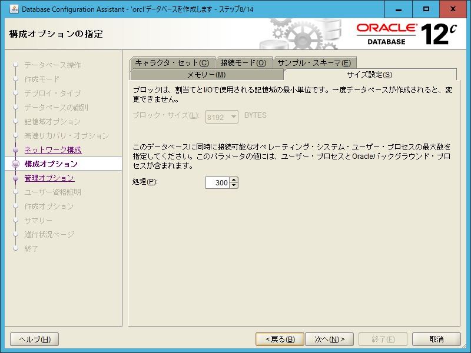Select the 構成オプション step in sidebar
471x353 pixels.
[x=51, y=164]
